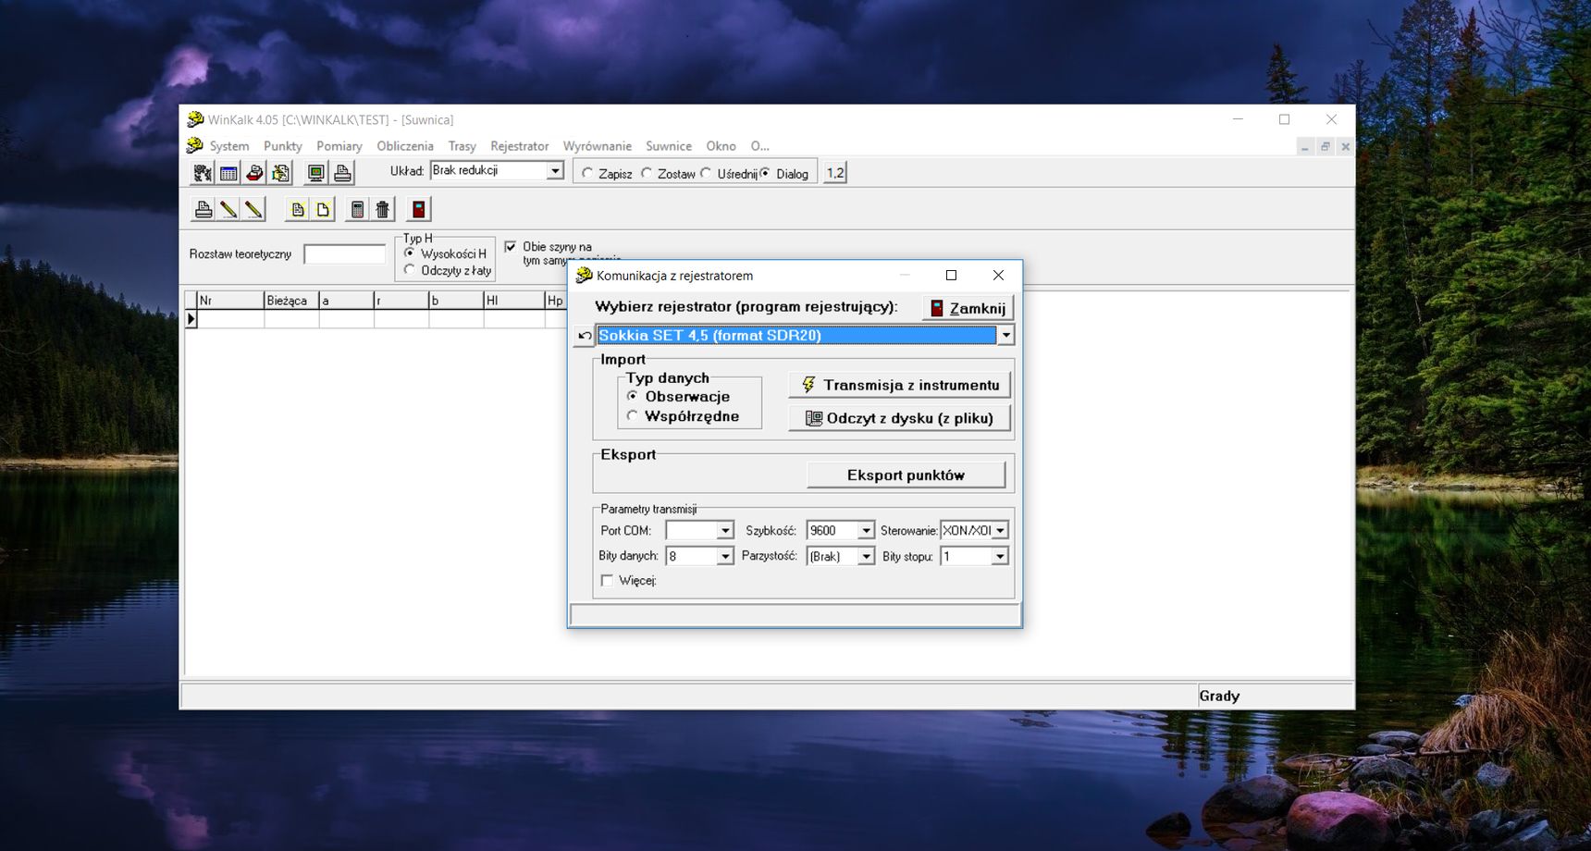Click the yellow document with text lines icon

click(x=297, y=209)
